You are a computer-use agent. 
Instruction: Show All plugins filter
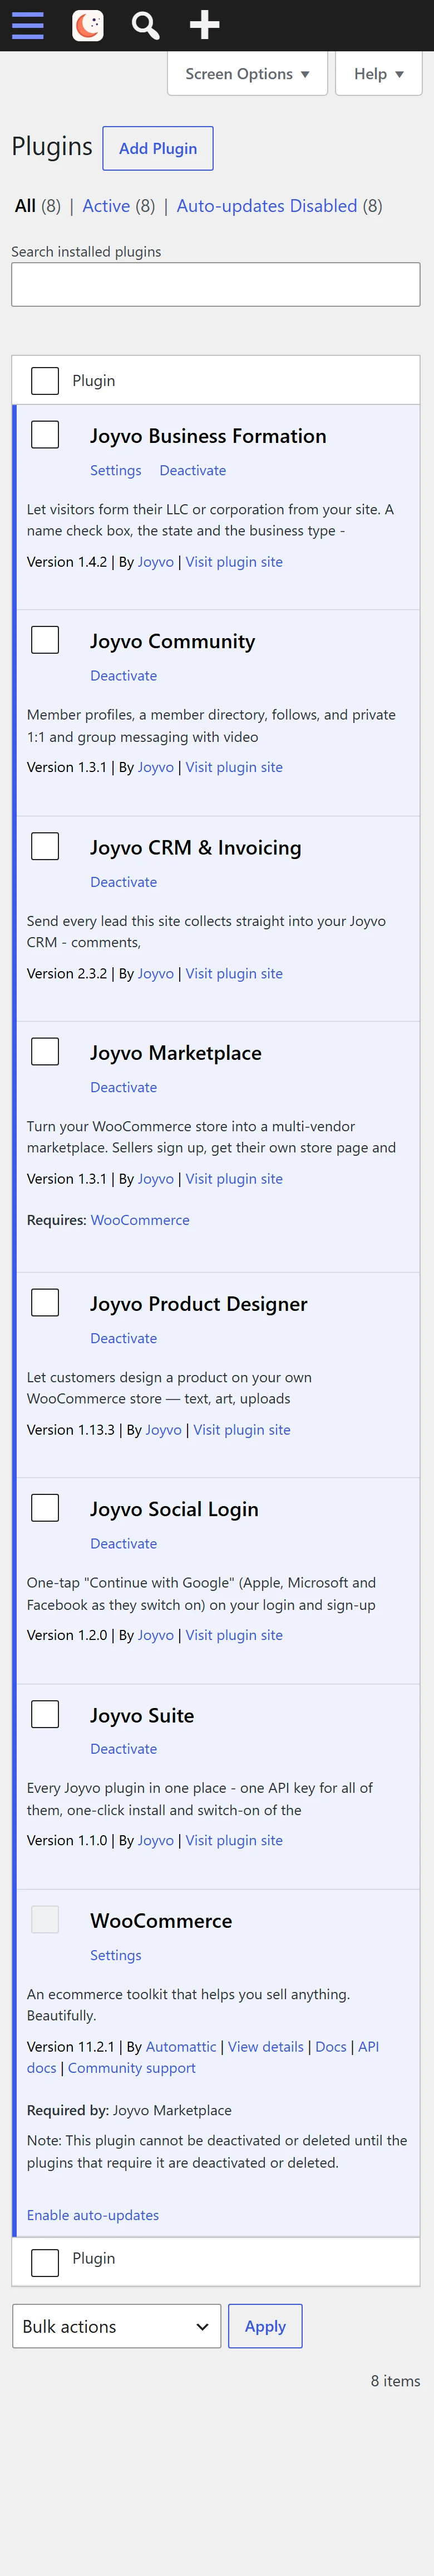(25, 206)
